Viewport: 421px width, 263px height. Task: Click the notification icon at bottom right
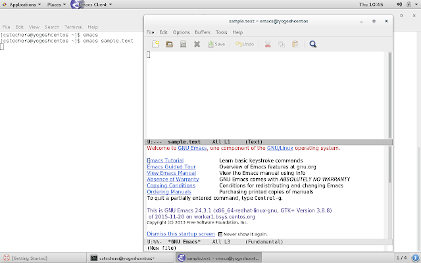pyautogui.click(x=415, y=258)
